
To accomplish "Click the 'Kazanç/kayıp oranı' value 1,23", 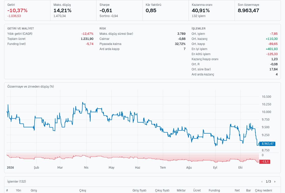I will (275, 59).
